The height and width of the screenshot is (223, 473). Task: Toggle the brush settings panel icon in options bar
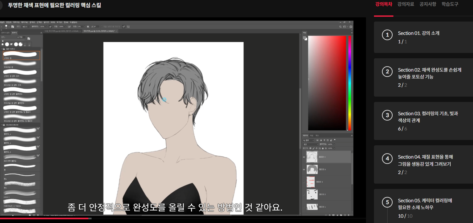pos(13,27)
